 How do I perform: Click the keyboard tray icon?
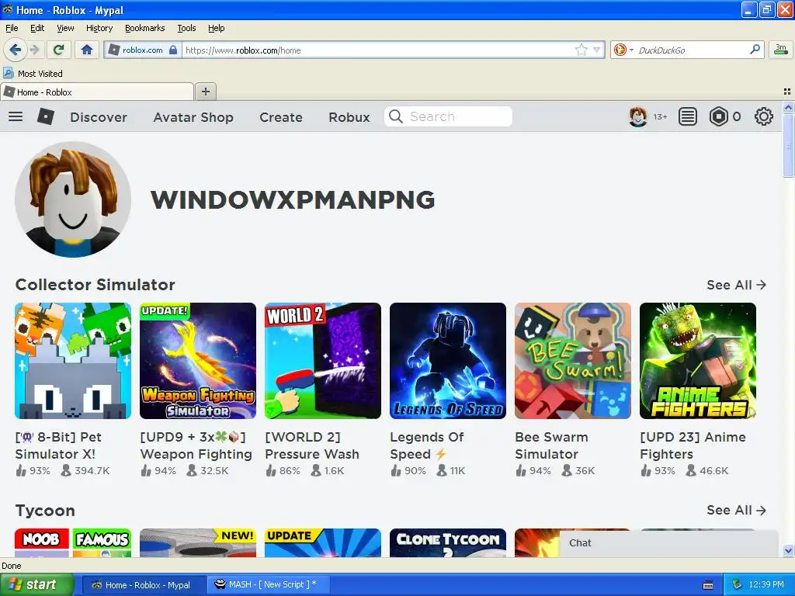click(708, 585)
